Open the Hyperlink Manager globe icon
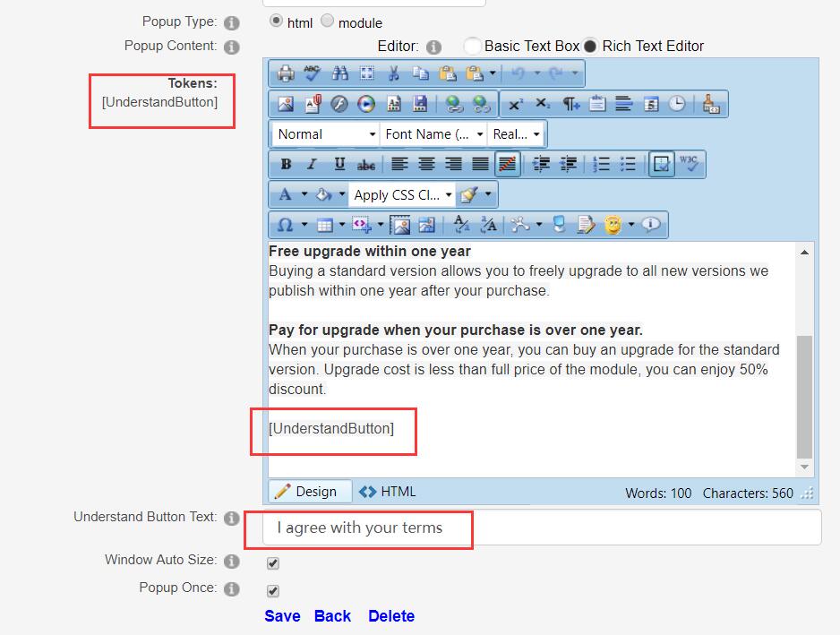The image size is (840, 635). pos(454,104)
